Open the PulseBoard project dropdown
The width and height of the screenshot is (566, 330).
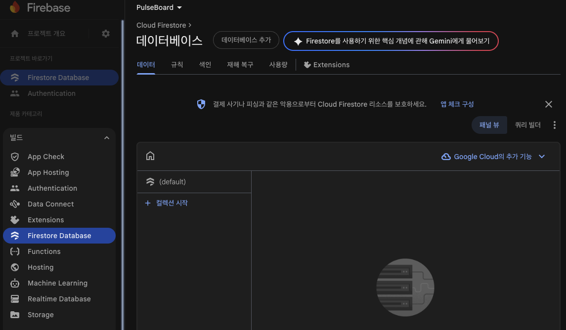click(x=159, y=7)
